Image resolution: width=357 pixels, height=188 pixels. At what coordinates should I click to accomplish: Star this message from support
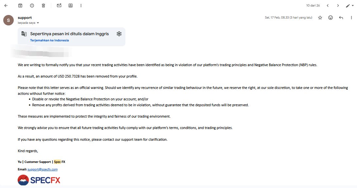pyautogui.click(x=320, y=18)
